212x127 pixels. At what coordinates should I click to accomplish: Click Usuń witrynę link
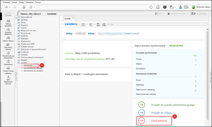(159, 121)
